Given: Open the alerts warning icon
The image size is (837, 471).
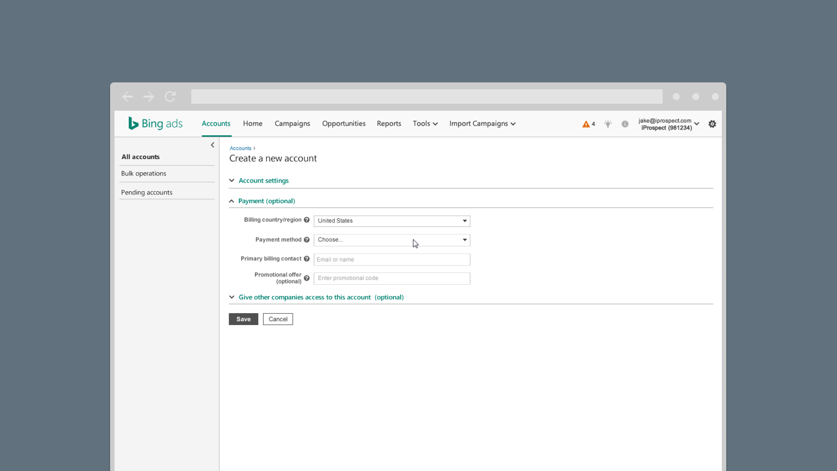Looking at the screenshot, I should [586, 125].
